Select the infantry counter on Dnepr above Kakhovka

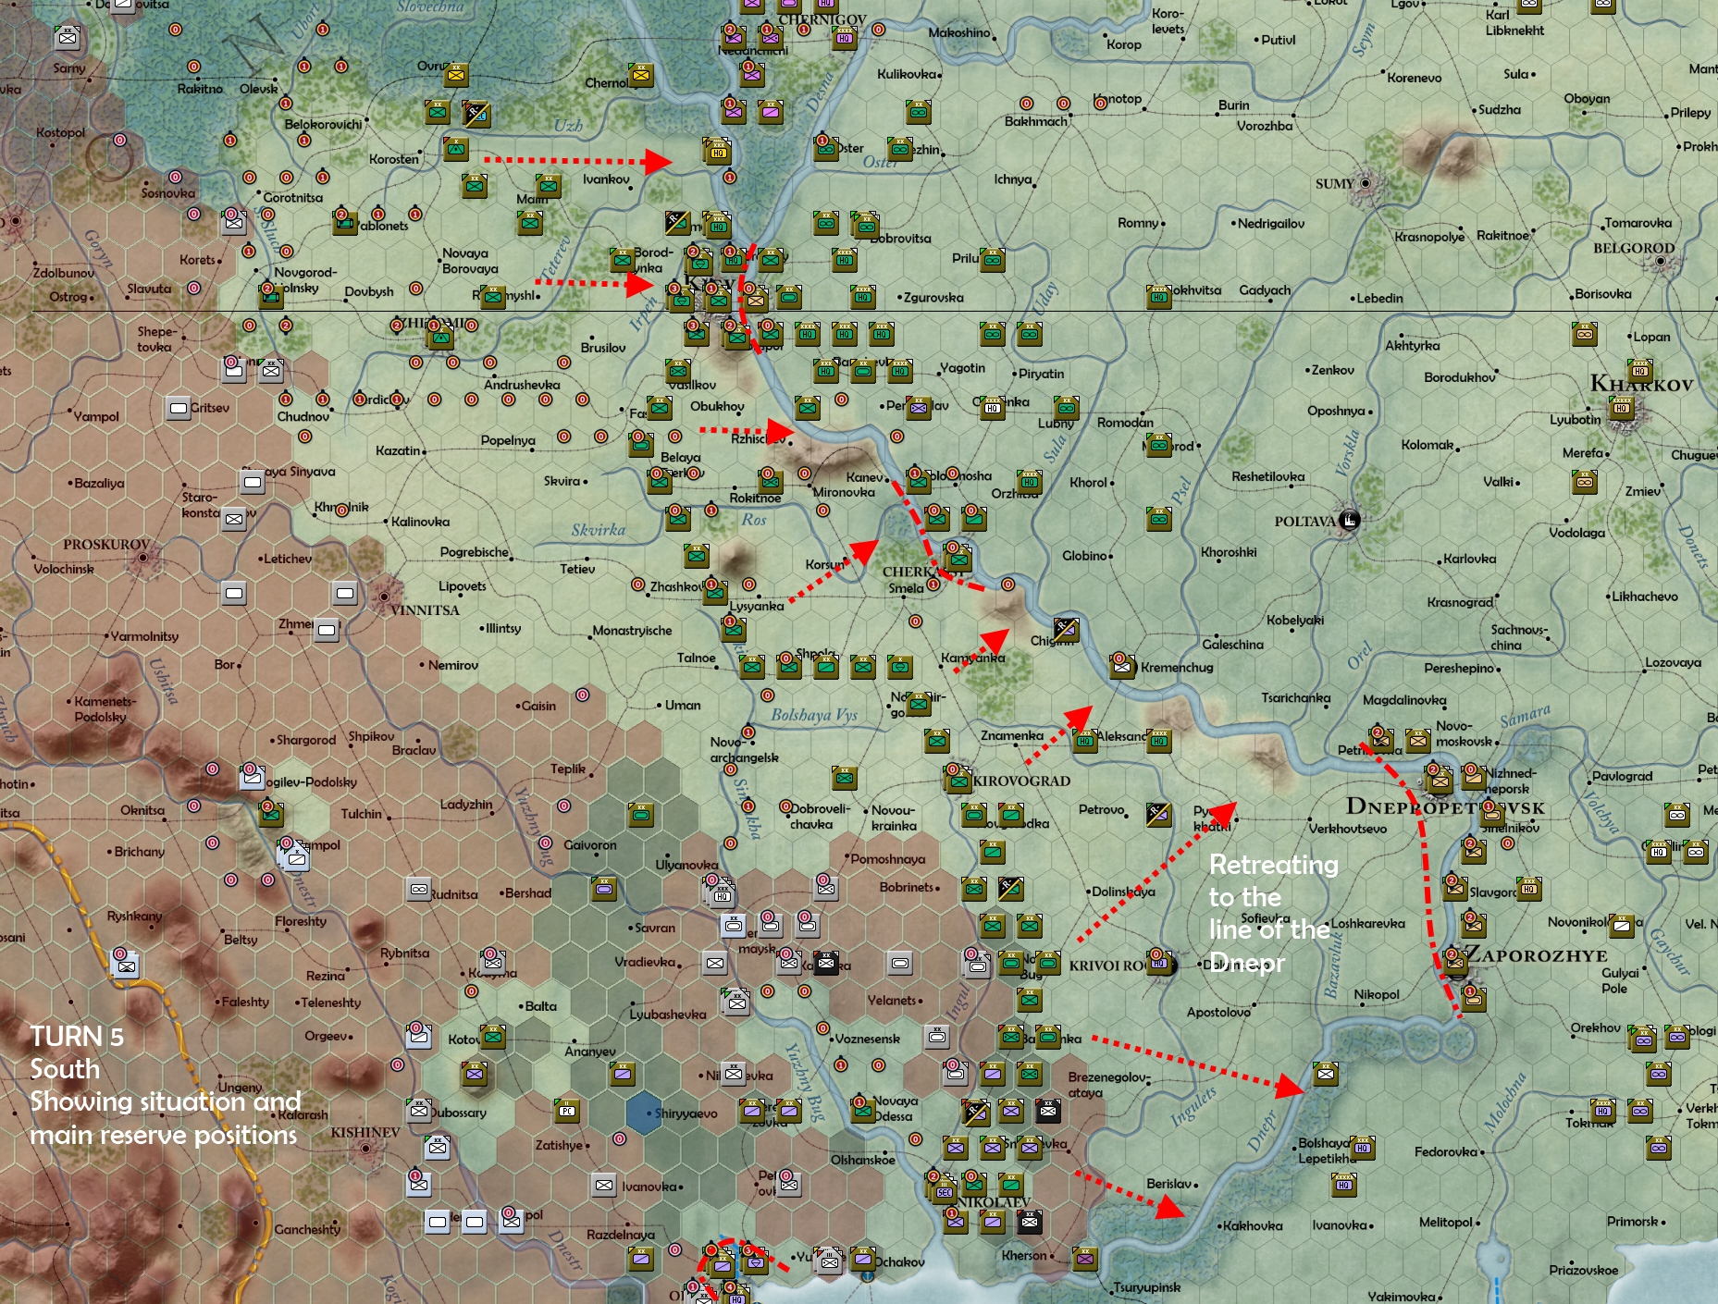click(x=1326, y=1074)
